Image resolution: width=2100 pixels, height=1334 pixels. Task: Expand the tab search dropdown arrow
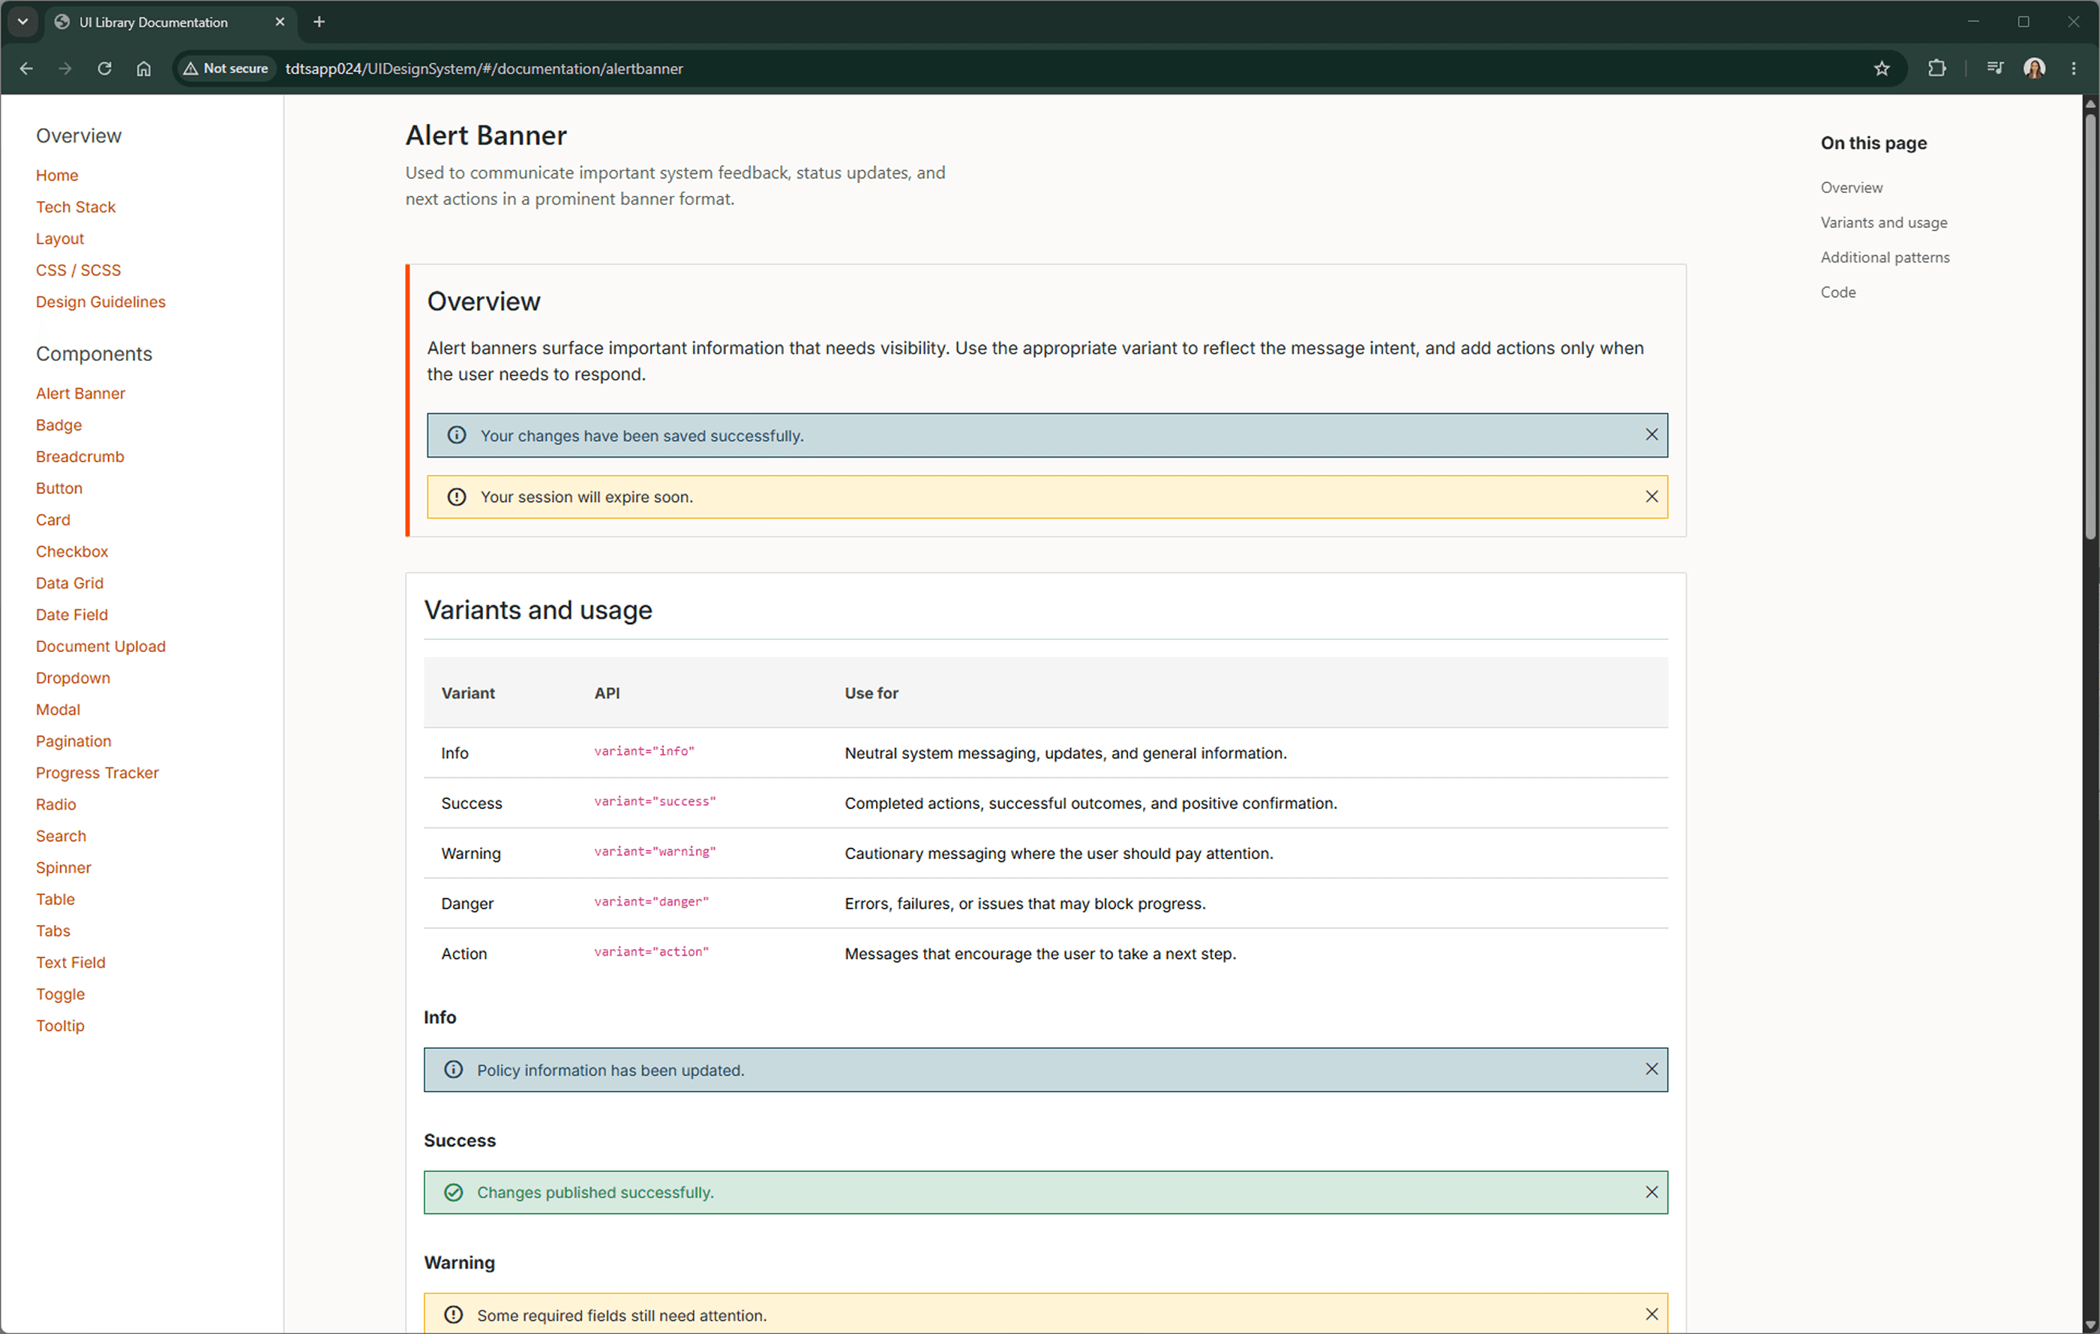pos(22,22)
